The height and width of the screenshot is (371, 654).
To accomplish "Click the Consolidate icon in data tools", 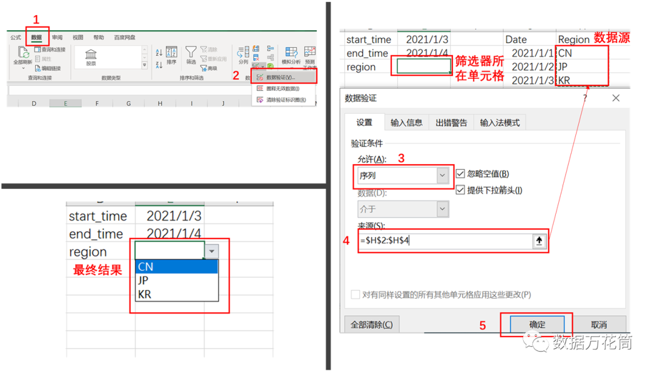I will pos(270,49).
